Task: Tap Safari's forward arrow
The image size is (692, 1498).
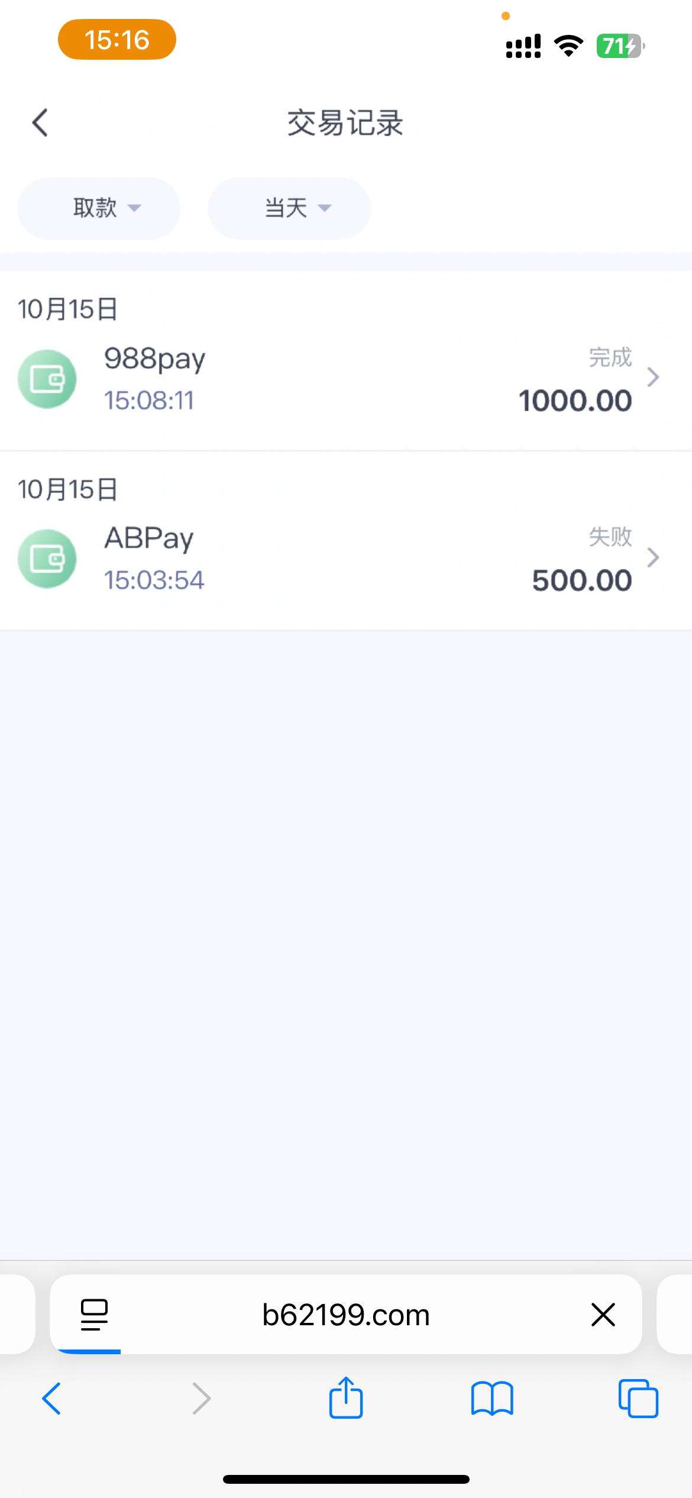Action: coord(201,1399)
